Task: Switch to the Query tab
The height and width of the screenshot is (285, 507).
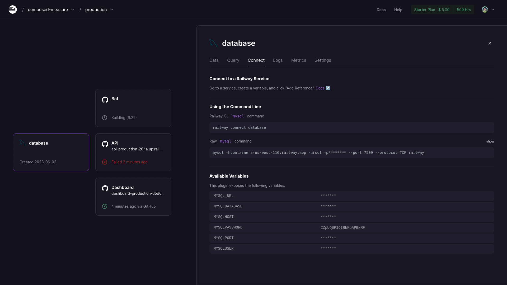Action: (233, 60)
